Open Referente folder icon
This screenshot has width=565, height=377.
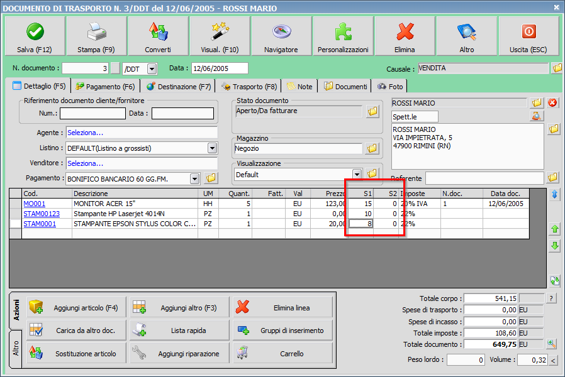(553, 177)
